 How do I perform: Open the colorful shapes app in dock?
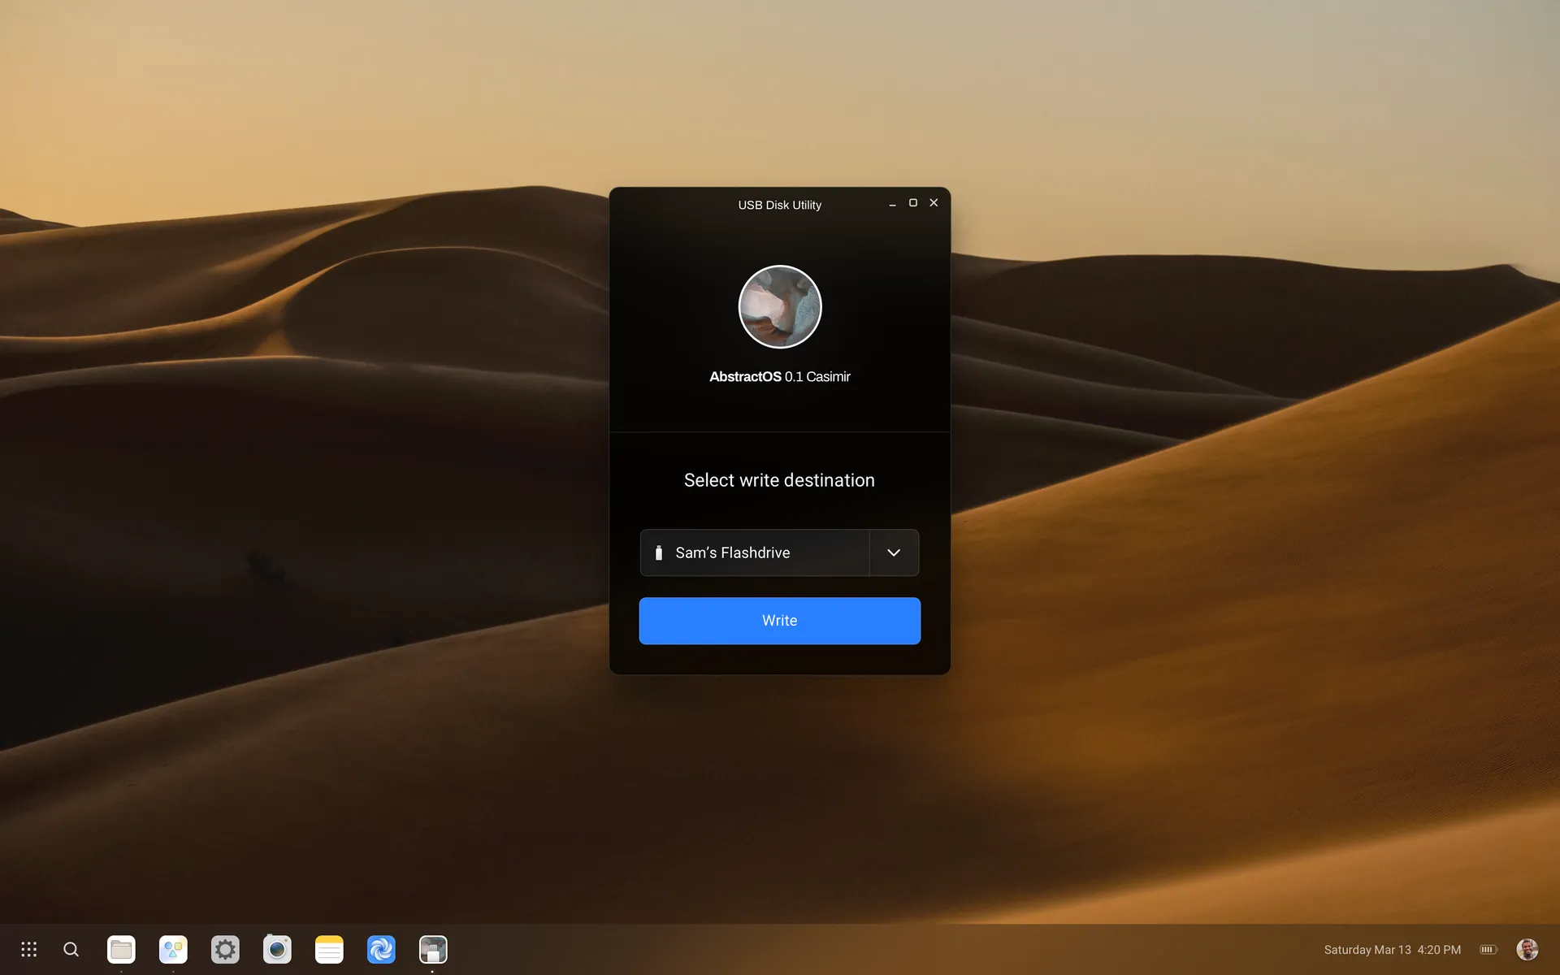pyautogui.click(x=173, y=949)
